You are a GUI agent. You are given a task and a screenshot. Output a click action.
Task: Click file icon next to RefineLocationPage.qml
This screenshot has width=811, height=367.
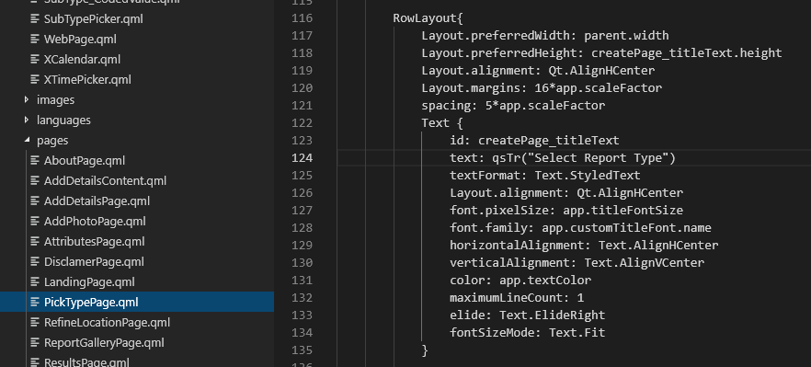tap(35, 323)
